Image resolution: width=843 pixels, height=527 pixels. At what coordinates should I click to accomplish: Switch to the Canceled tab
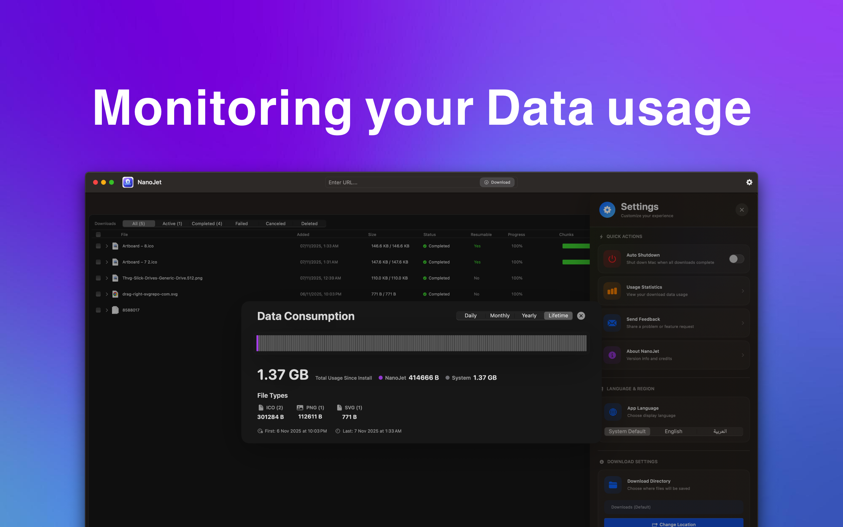[275, 224]
